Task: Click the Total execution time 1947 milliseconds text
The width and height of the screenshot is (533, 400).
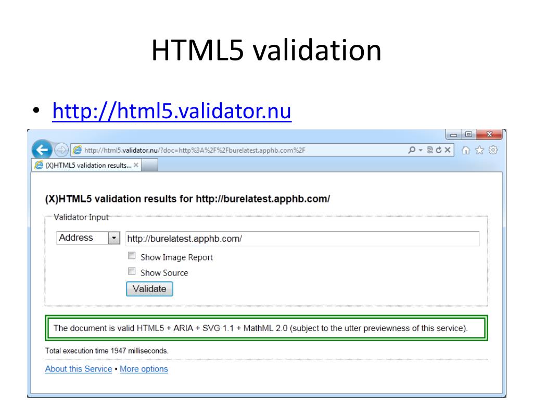Action: click(x=107, y=351)
